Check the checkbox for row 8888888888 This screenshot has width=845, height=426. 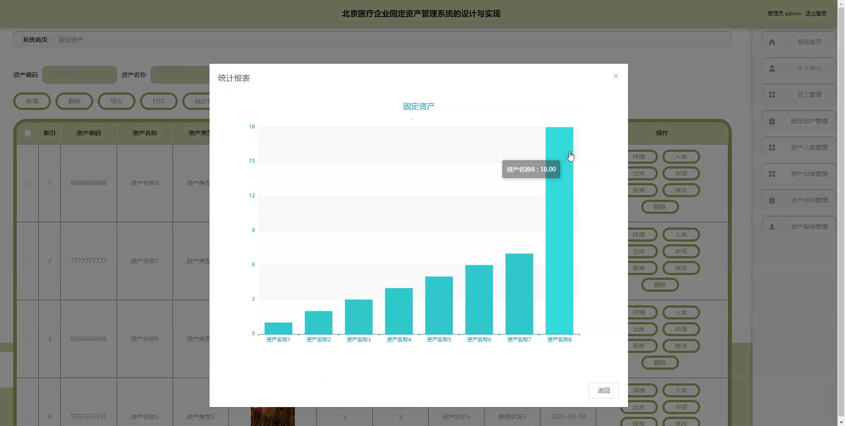pos(28,183)
